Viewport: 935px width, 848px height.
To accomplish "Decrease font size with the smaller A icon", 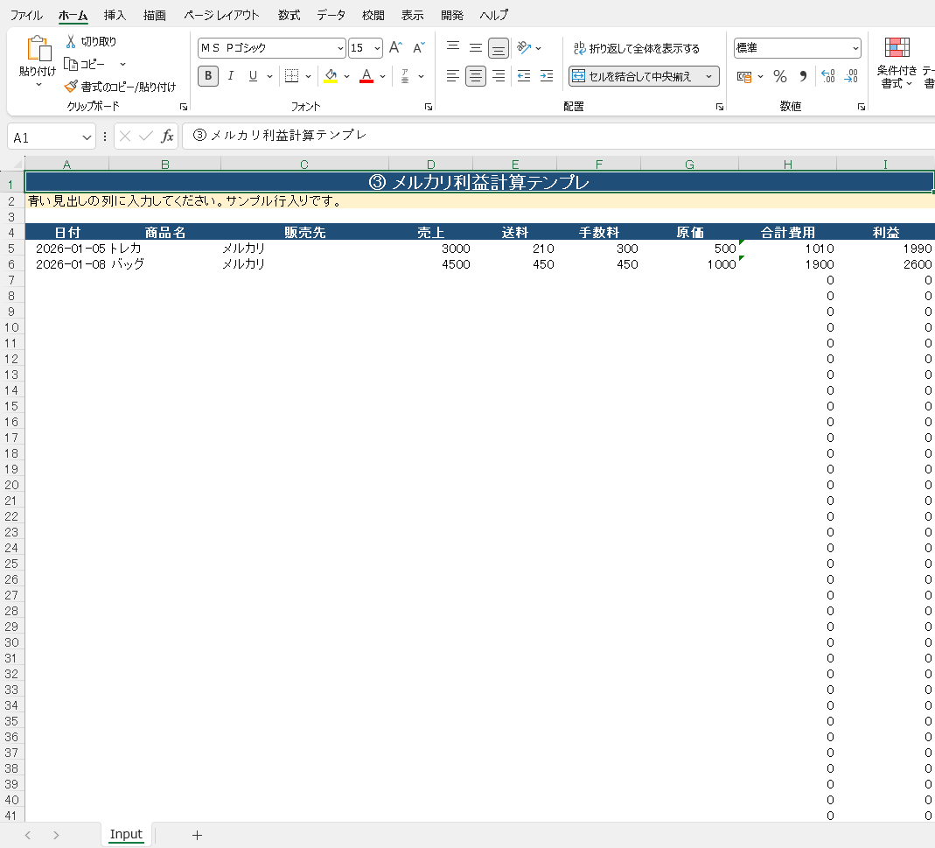I will point(419,48).
